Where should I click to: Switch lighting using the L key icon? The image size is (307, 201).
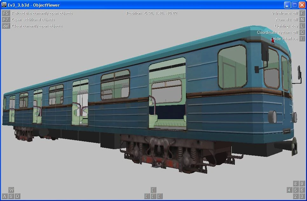click(302, 26)
